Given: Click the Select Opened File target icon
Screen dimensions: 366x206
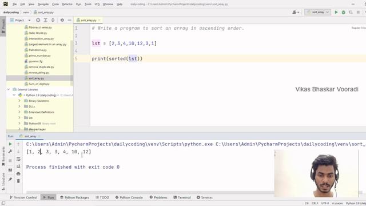Looking at the screenshot, I should click(x=38, y=21).
